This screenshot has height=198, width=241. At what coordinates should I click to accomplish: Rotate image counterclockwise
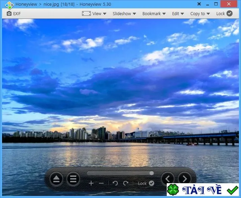[115, 183]
